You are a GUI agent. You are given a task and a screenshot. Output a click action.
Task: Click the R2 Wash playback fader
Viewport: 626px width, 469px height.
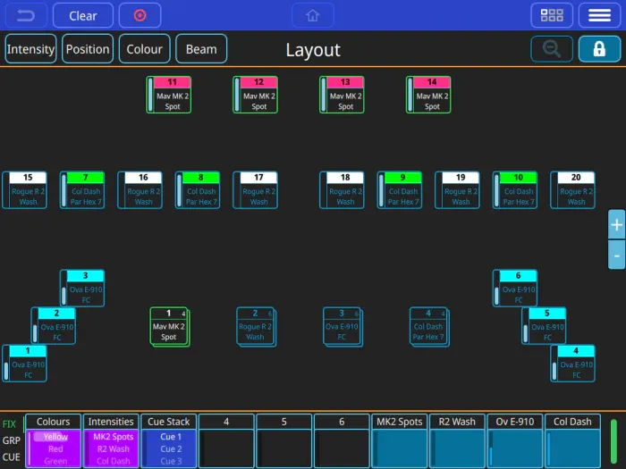tap(457, 448)
